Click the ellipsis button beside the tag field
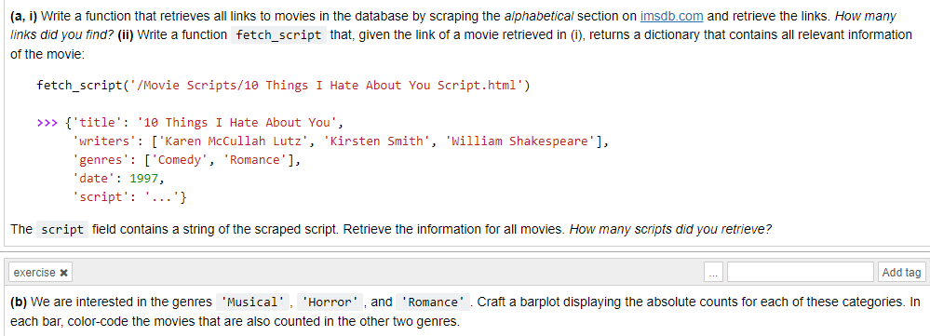The height and width of the screenshot is (336, 930). click(713, 273)
